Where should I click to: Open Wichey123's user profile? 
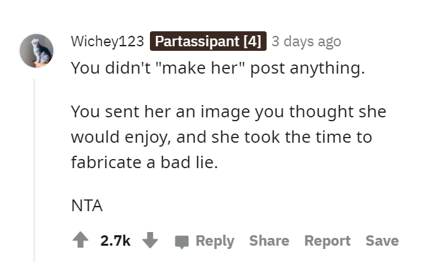tap(108, 41)
